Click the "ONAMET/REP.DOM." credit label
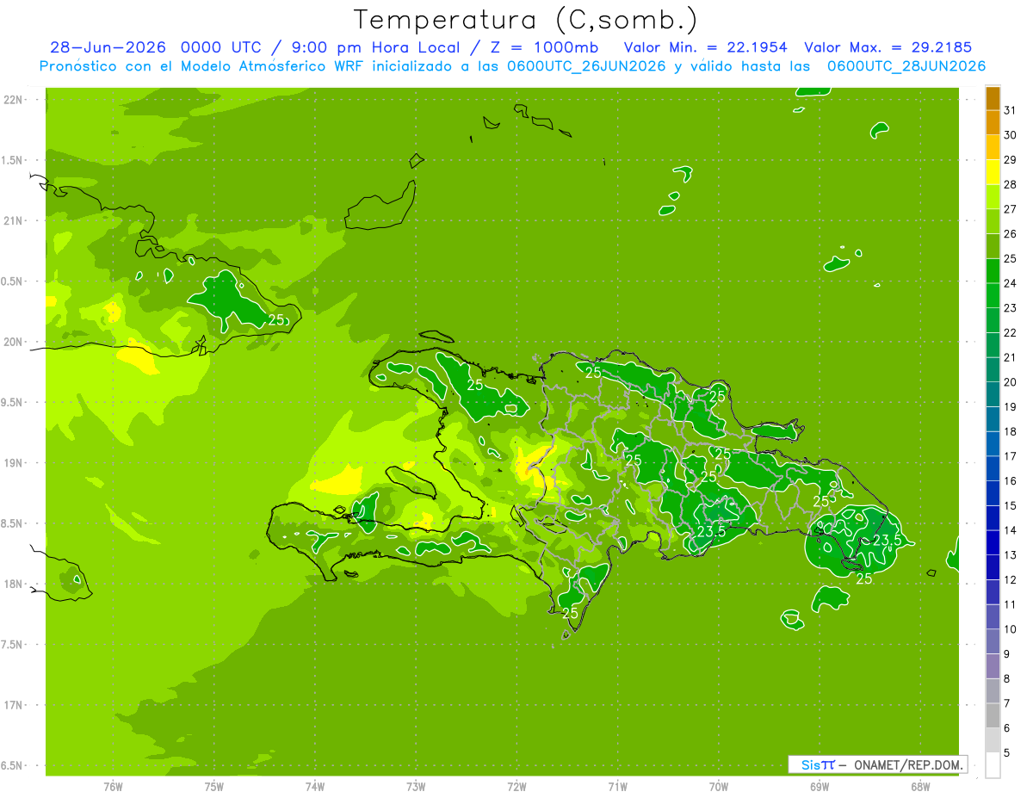The height and width of the screenshot is (798, 1033). (x=906, y=764)
